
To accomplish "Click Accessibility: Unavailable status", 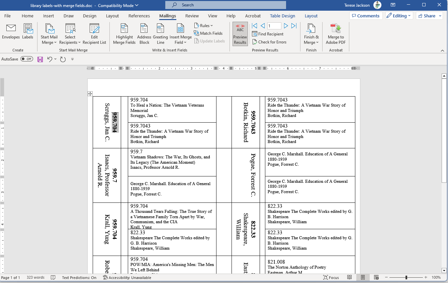I will click(x=127, y=278).
